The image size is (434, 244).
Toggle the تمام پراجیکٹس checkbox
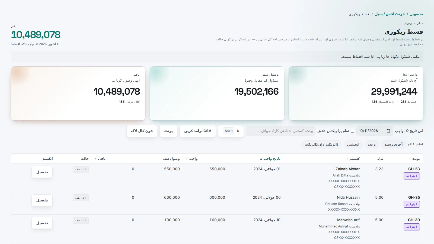(x=352, y=131)
